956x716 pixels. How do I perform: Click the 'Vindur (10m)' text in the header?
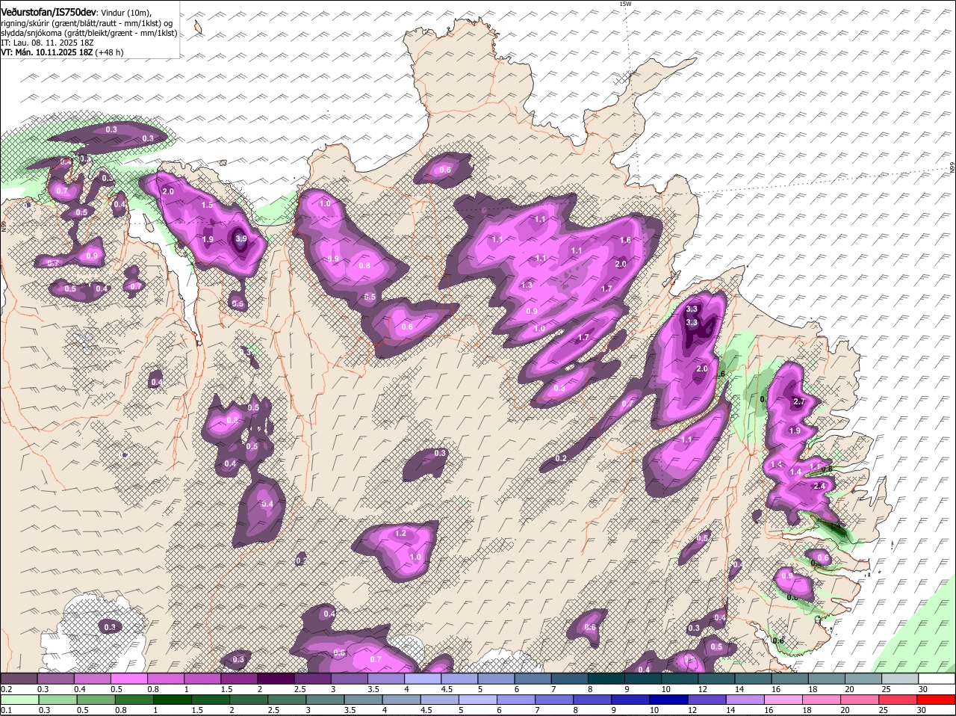[126, 13]
